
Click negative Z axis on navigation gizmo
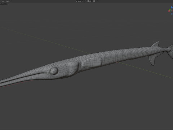pos(172,14)
